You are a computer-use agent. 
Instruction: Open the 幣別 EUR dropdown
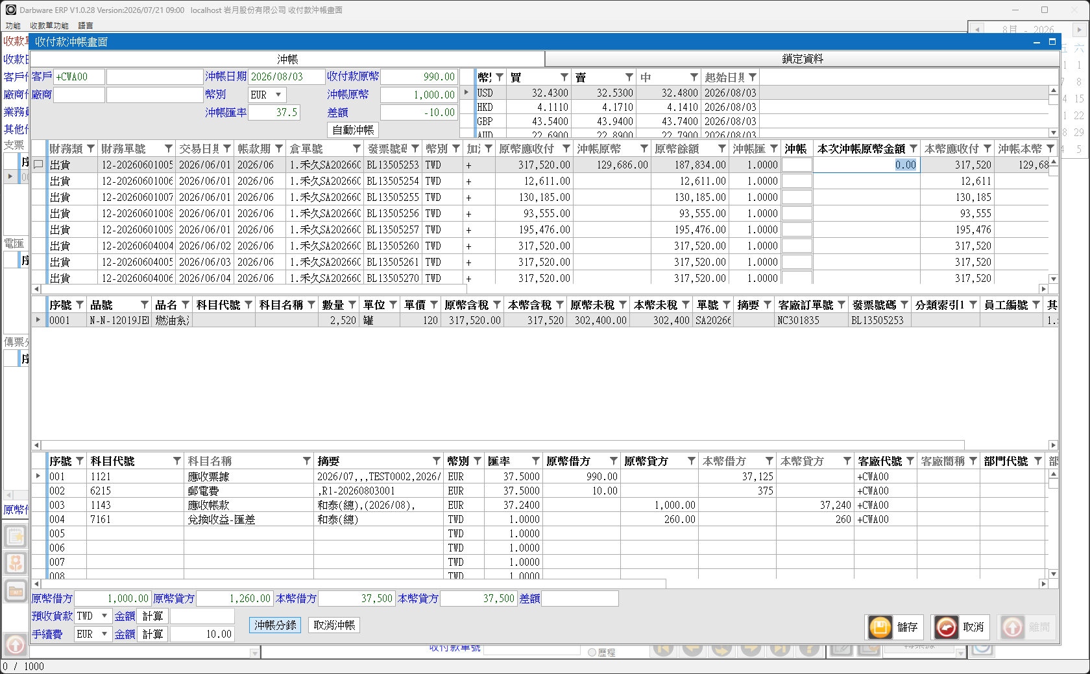coord(278,95)
